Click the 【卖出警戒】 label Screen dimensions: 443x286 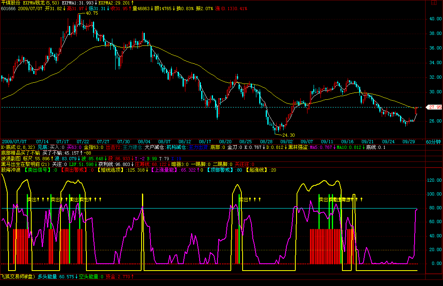point(74,170)
